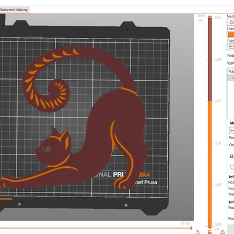234x234 pixels.
Task: Click the '0,80' tick label on layer ruler
Action: point(218,59)
